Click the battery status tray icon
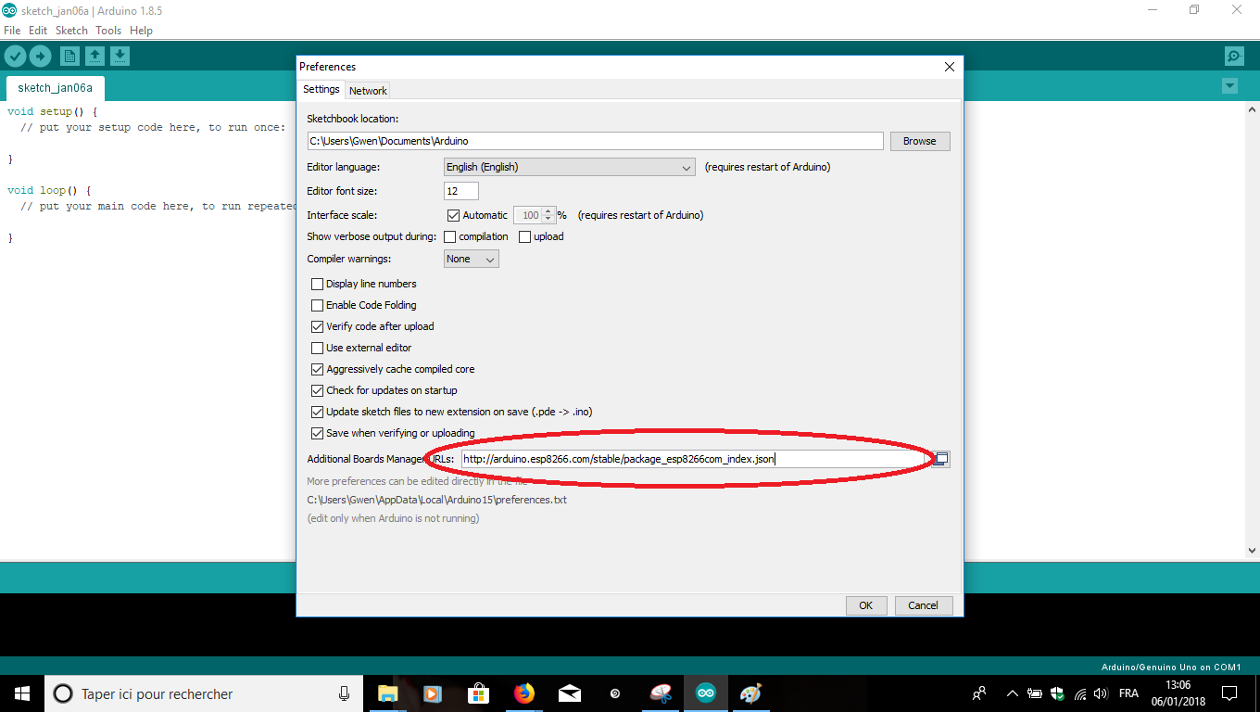Viewport: 1260px width, 712px height. 1035,693
